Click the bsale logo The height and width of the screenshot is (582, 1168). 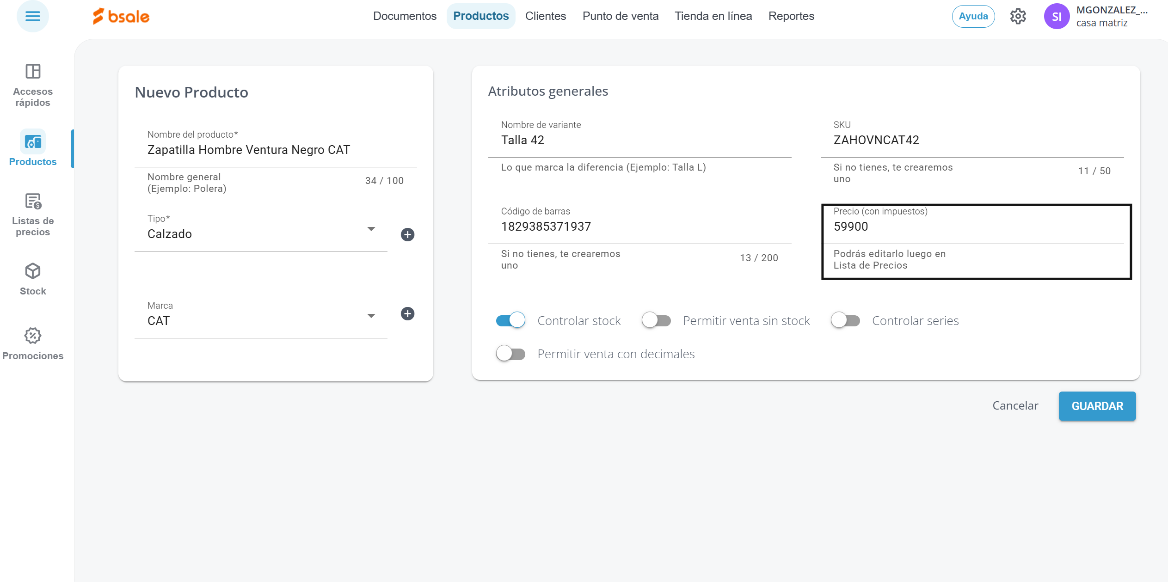121,17
